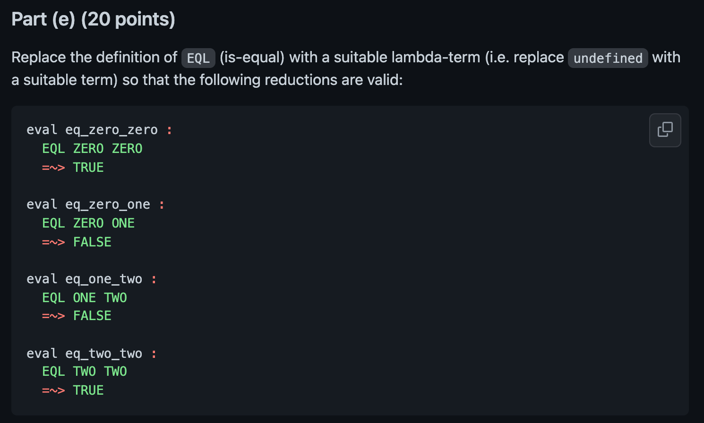Select the TRUE result of eq_two_two
Image resolution: width=704 pixels, height=423 pixels.
[88, 389]
